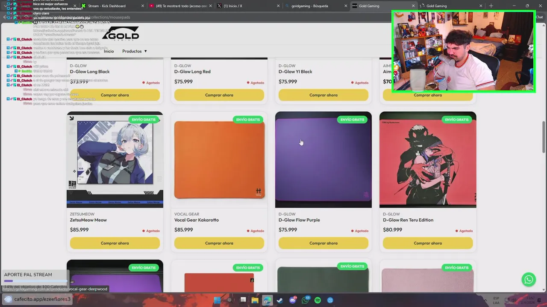
Task: Close the Inicio / X tab
Action: tap(278, 6)
